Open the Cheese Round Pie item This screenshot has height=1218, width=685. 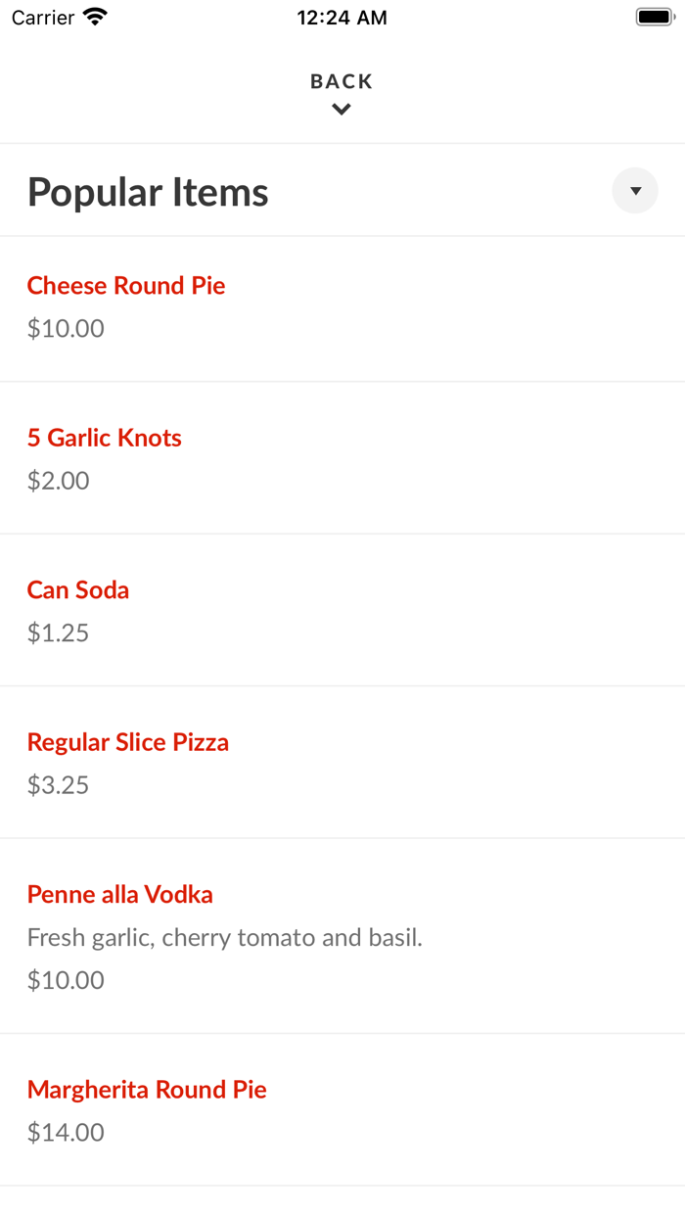click(x=126, y=285)
